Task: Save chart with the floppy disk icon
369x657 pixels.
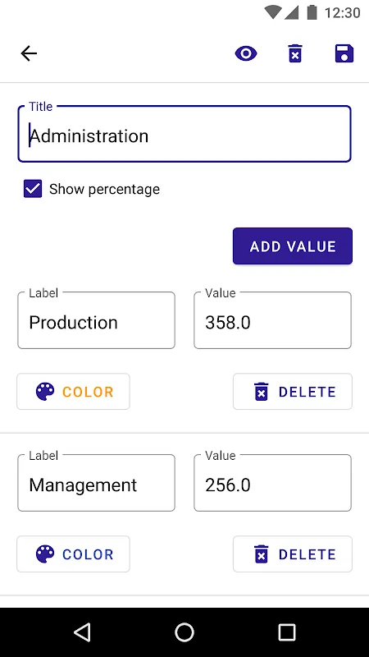Action: tap(344, 53)
